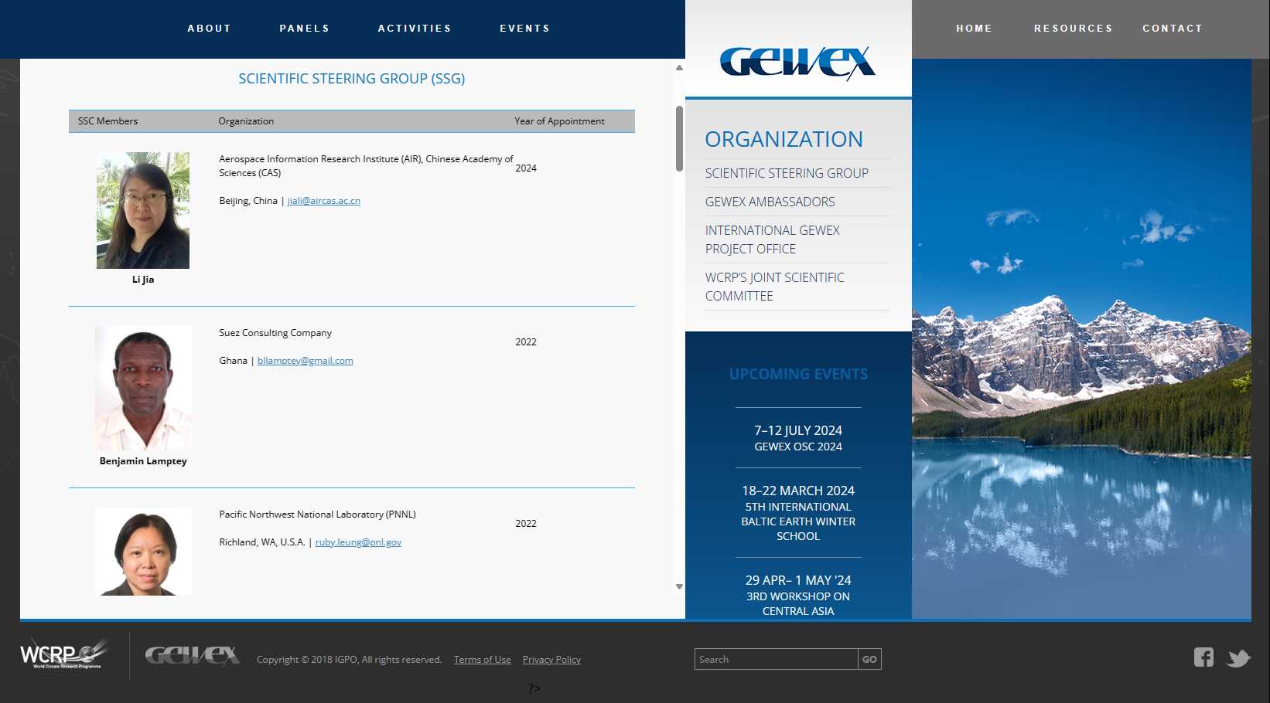Open the About menu
The width and height of the screenshot is (1270, 703).
point(209,29)
